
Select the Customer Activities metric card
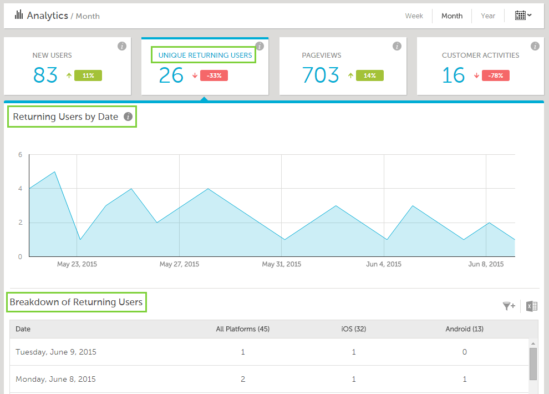480,67
